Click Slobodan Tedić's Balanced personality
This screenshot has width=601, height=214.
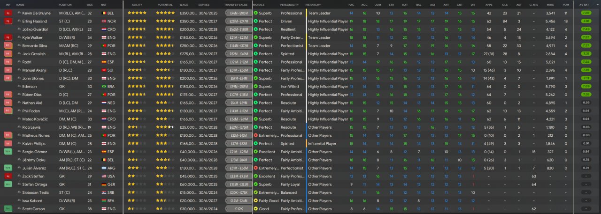(x=289, y=192)
